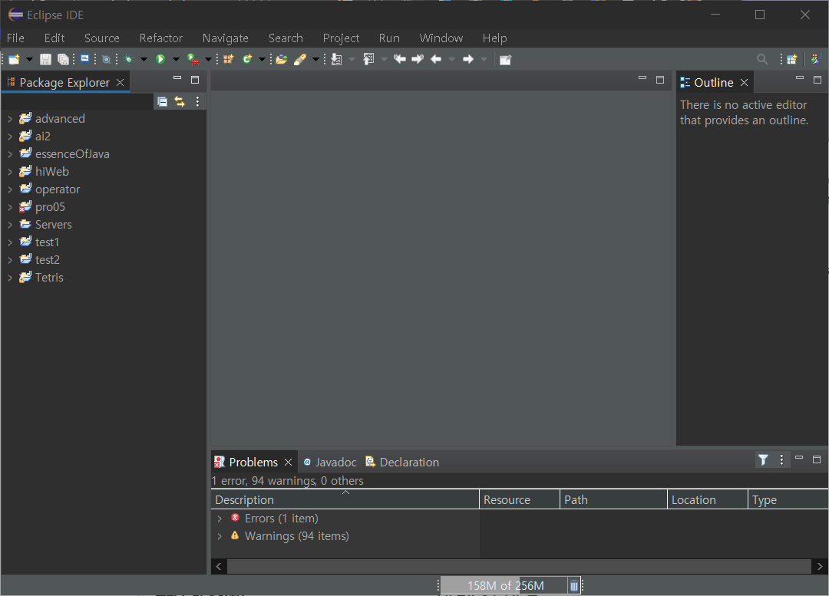Sort by the Resource column header
The image size is (829, 596).
click(519, 500)
